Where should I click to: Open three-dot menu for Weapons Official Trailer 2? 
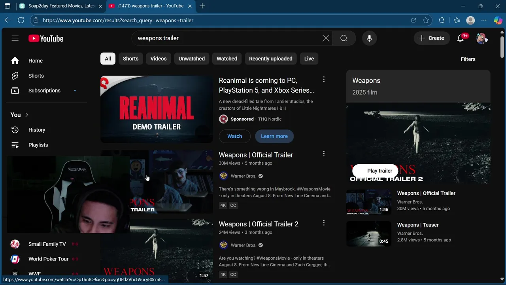coord(324,223)
